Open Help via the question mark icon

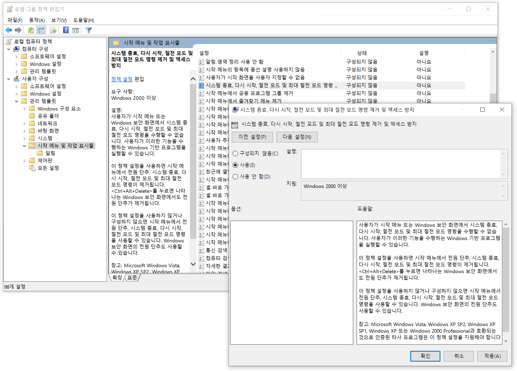66,30
